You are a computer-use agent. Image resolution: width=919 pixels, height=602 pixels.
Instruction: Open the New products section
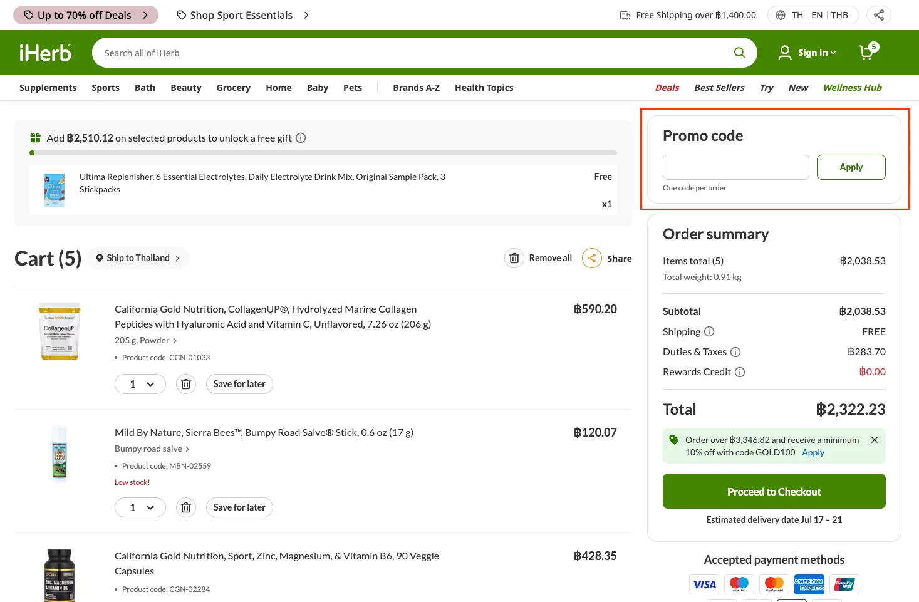[798, 88]
